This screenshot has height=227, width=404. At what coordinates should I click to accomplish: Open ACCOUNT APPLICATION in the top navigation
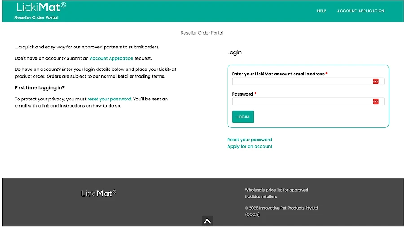coord(360,11)
